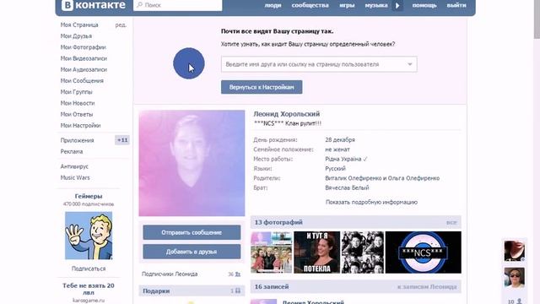Click language Русский link
Image resolution: width=540 pixels, height=304 pixels.
tap(335, 169)
